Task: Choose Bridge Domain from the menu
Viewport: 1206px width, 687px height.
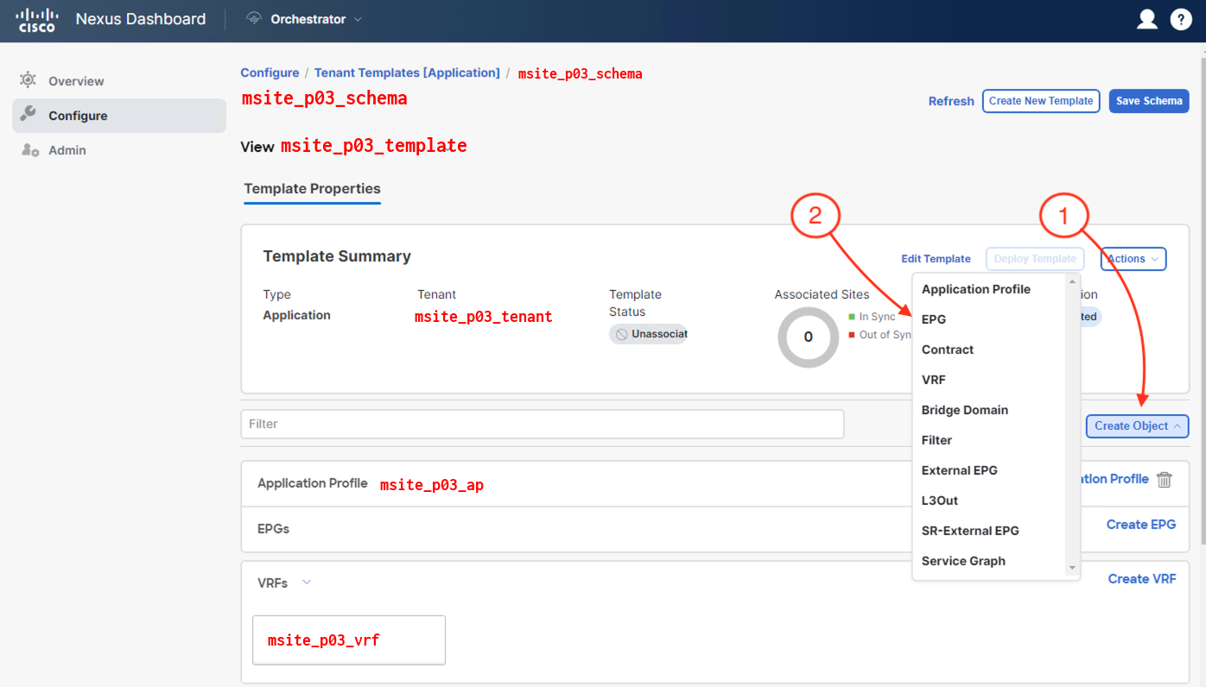Action: click(964, 410)
